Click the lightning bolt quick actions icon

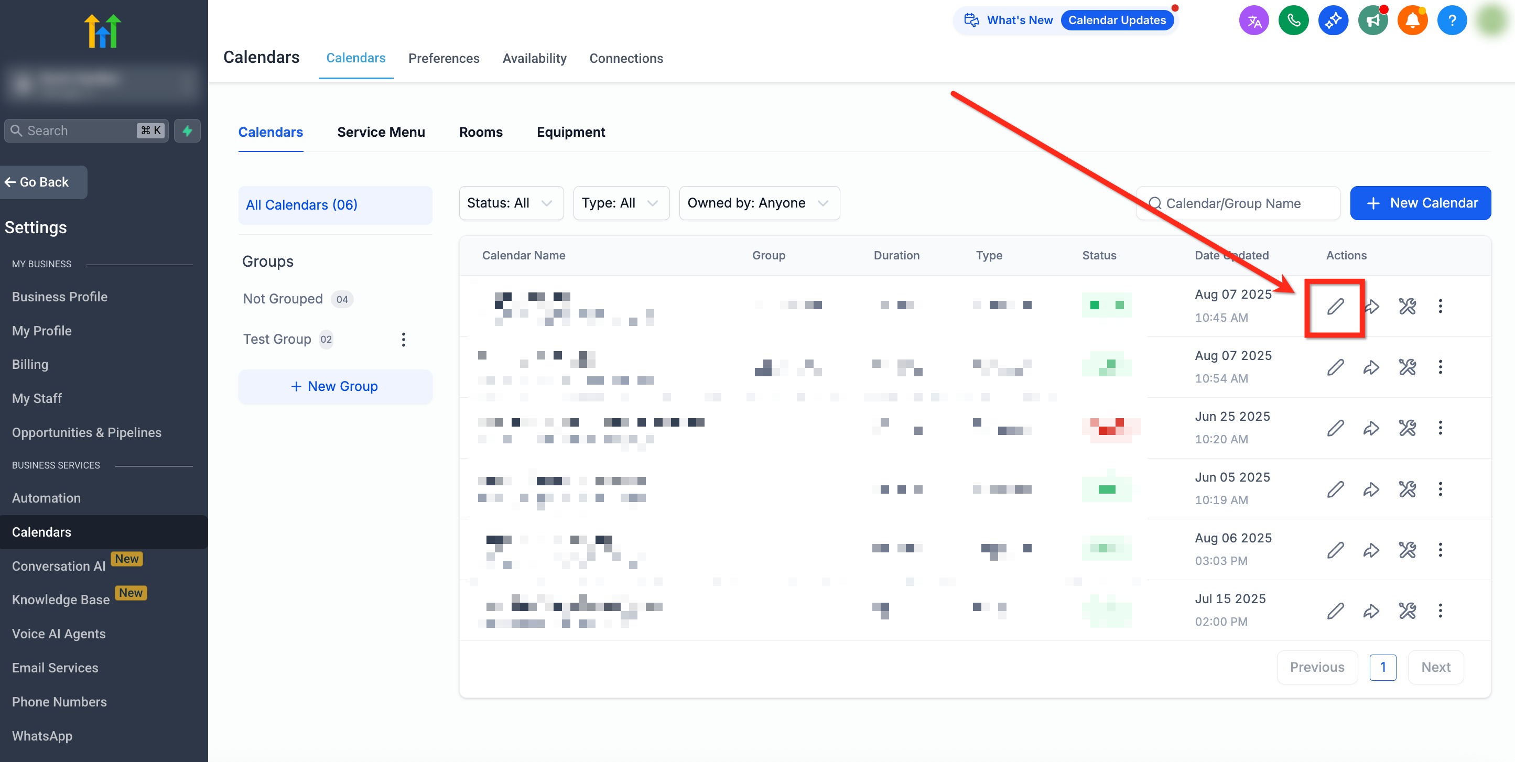pyautogui.click(x=188, y=130)
